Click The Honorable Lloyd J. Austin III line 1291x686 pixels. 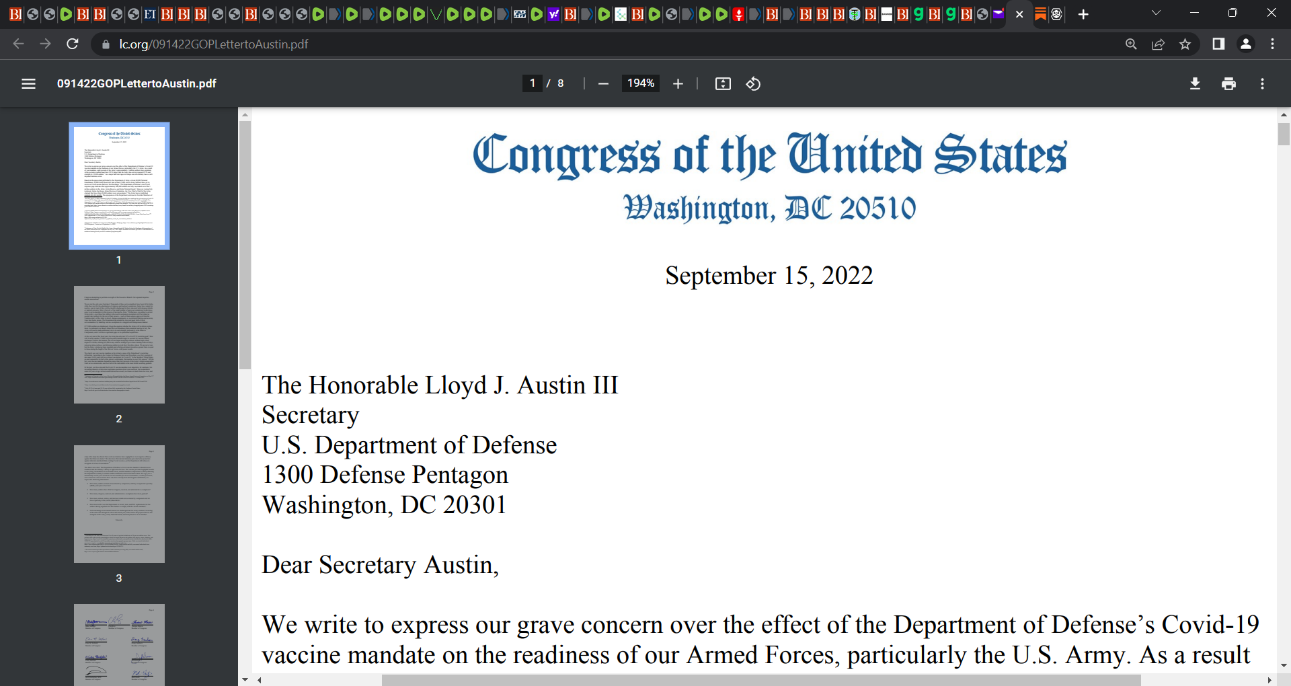[440, 385]
